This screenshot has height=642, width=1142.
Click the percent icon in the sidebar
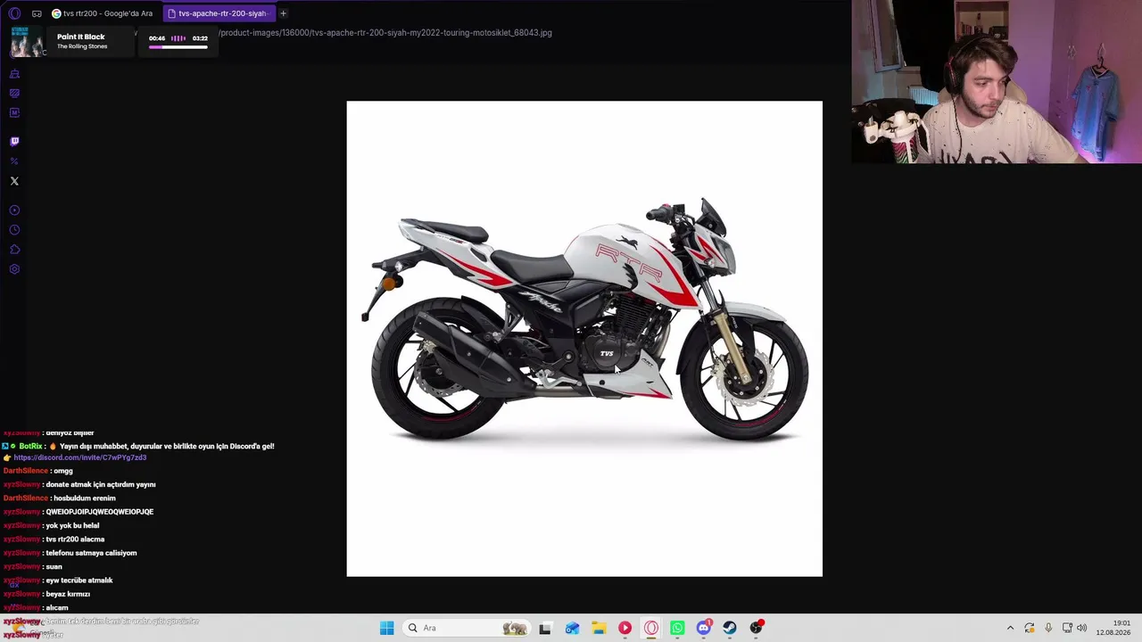pos(14,161)
